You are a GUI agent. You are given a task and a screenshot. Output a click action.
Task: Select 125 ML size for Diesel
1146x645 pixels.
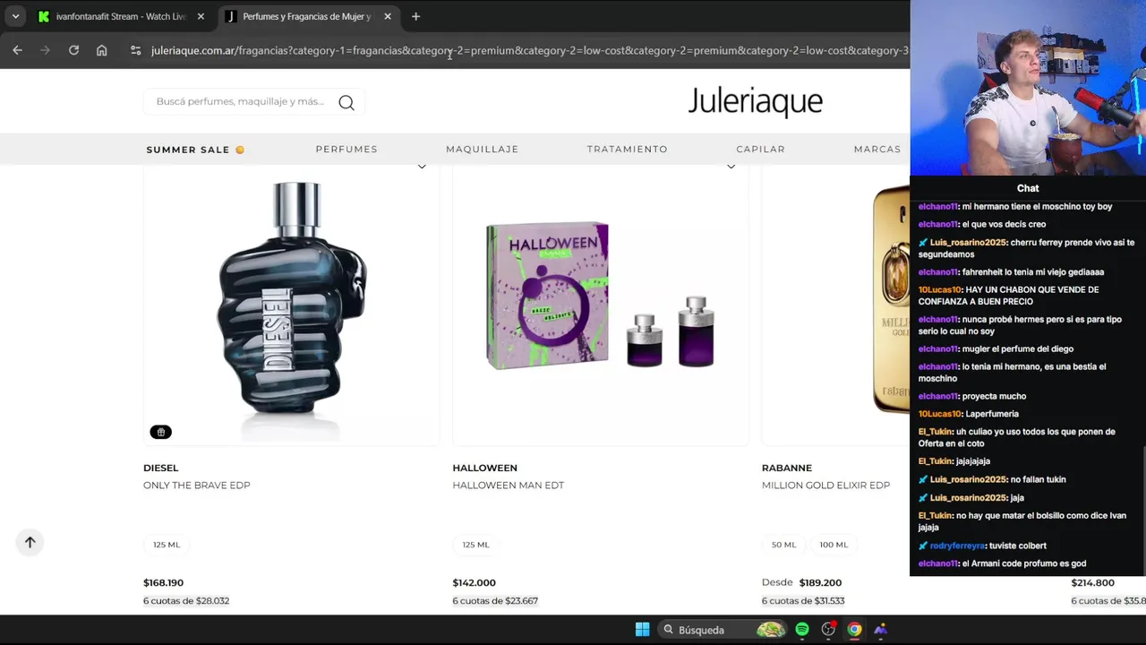coord(167,545)
